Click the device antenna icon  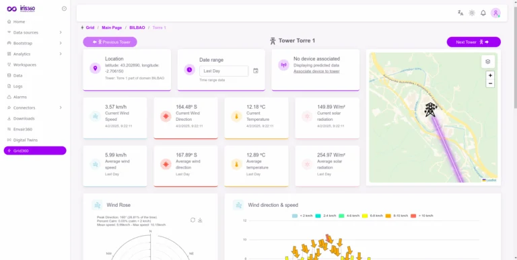pyautogui.click(x=283, y=65)
